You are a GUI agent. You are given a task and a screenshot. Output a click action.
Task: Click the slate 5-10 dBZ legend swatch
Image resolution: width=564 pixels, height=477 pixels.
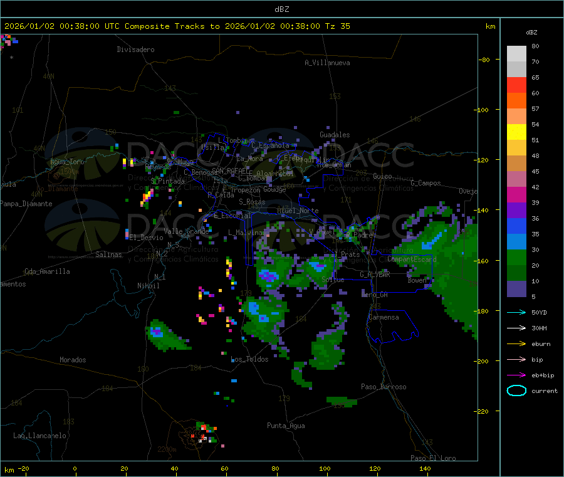tap(516, 289)
